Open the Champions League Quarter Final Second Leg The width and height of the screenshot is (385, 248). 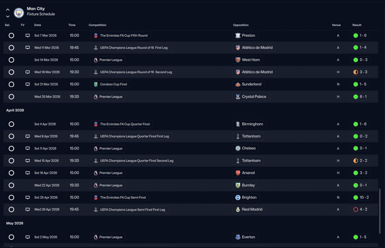click(133, 161)
